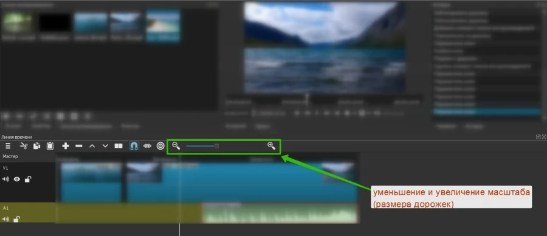Select the first video clip on V1
547x236 pixels.
(91, 182)
